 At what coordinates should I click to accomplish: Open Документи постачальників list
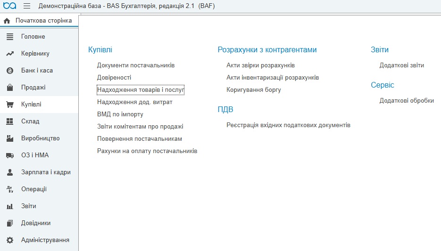[135, 65]
